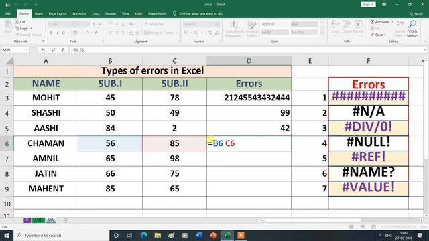
Task: Collapse the ribbon with the chevron
Action: [x=425, y=42]
